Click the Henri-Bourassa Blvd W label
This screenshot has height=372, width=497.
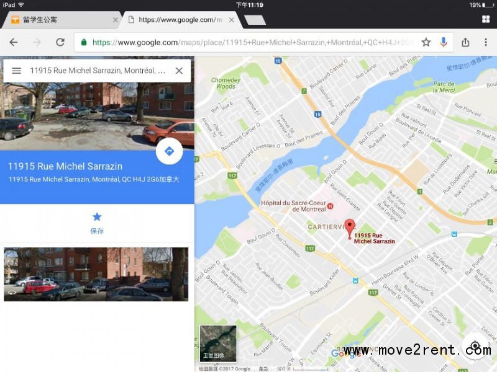(394, 269)
